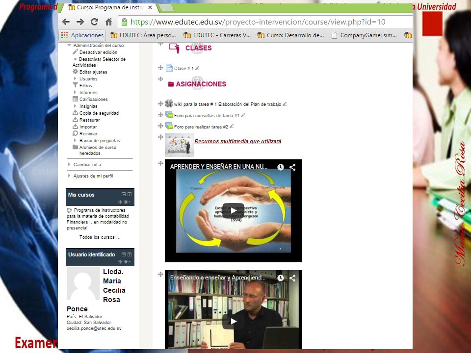
Task: Click move handle beside Clase # 1
Action: tap(161, 68)
